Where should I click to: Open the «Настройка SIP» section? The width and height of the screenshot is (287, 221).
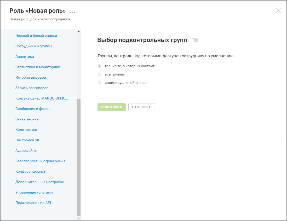(x=28, y=140)
